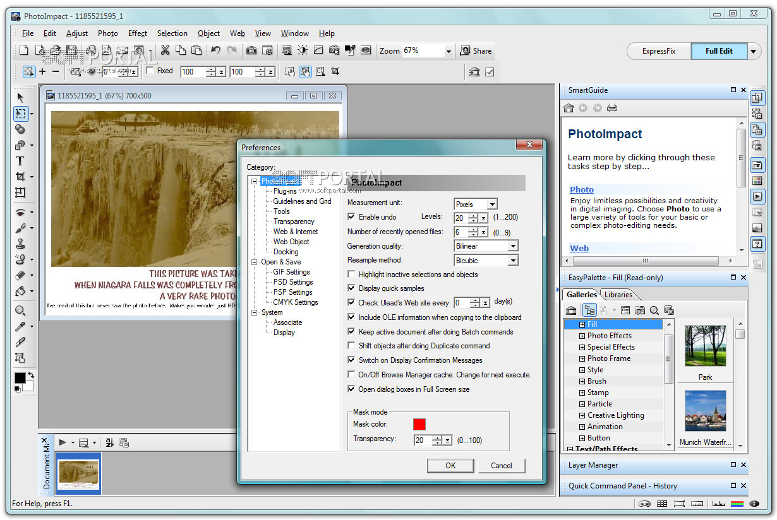Screen dimensions: 777x520
Task: Enable Highlight inactive selections and objects
Action: pyautogui.click(x=352, y=275)
